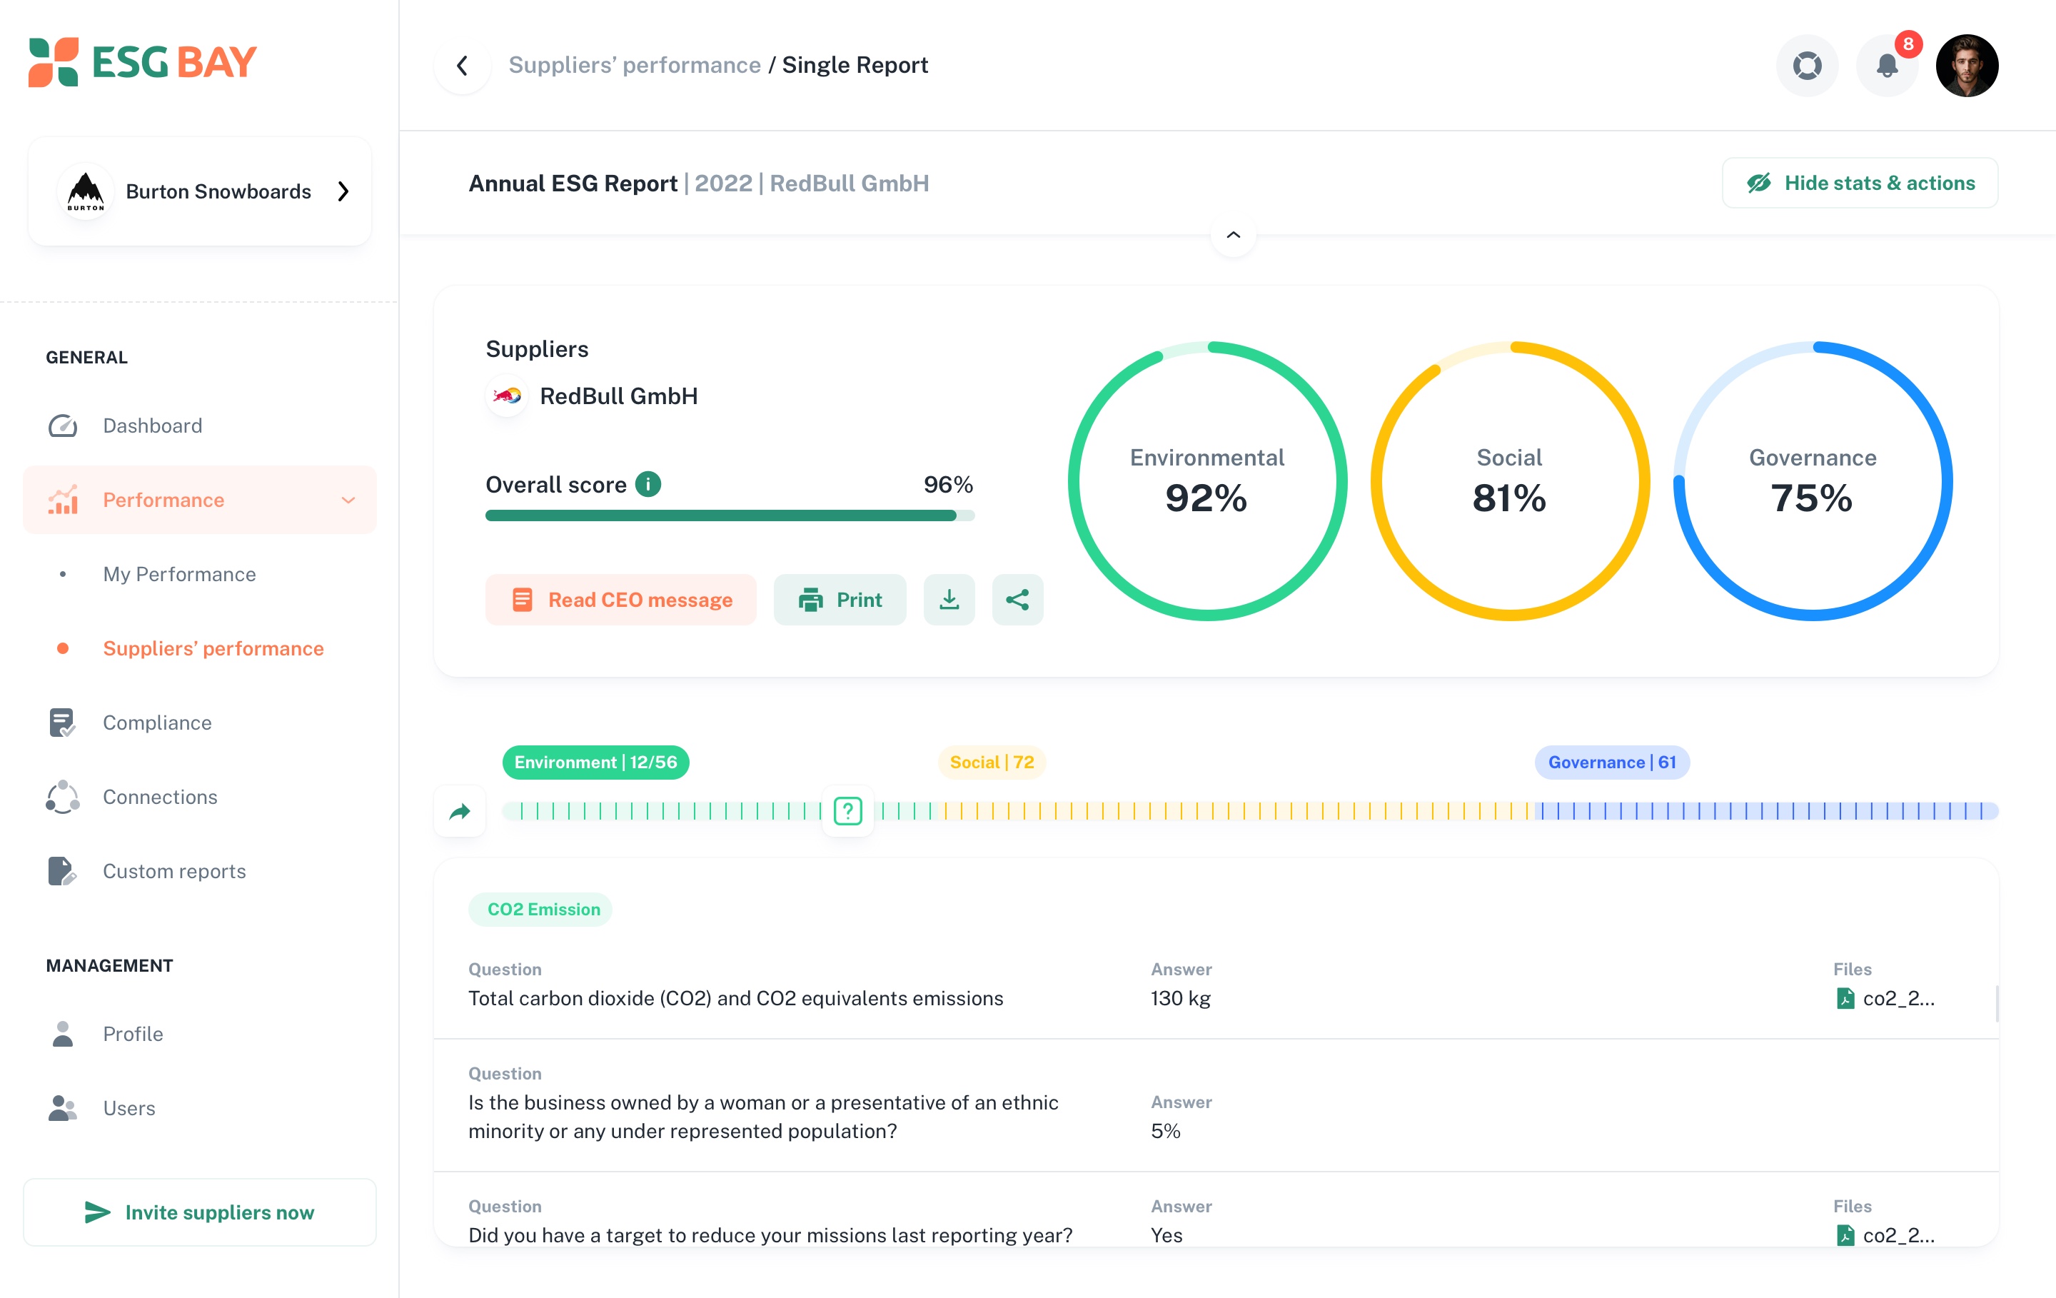Open notifications bell with 8 badge
This screenshot has width=2056, height=1298.
pyautogui.click(x=1887, y=66)
